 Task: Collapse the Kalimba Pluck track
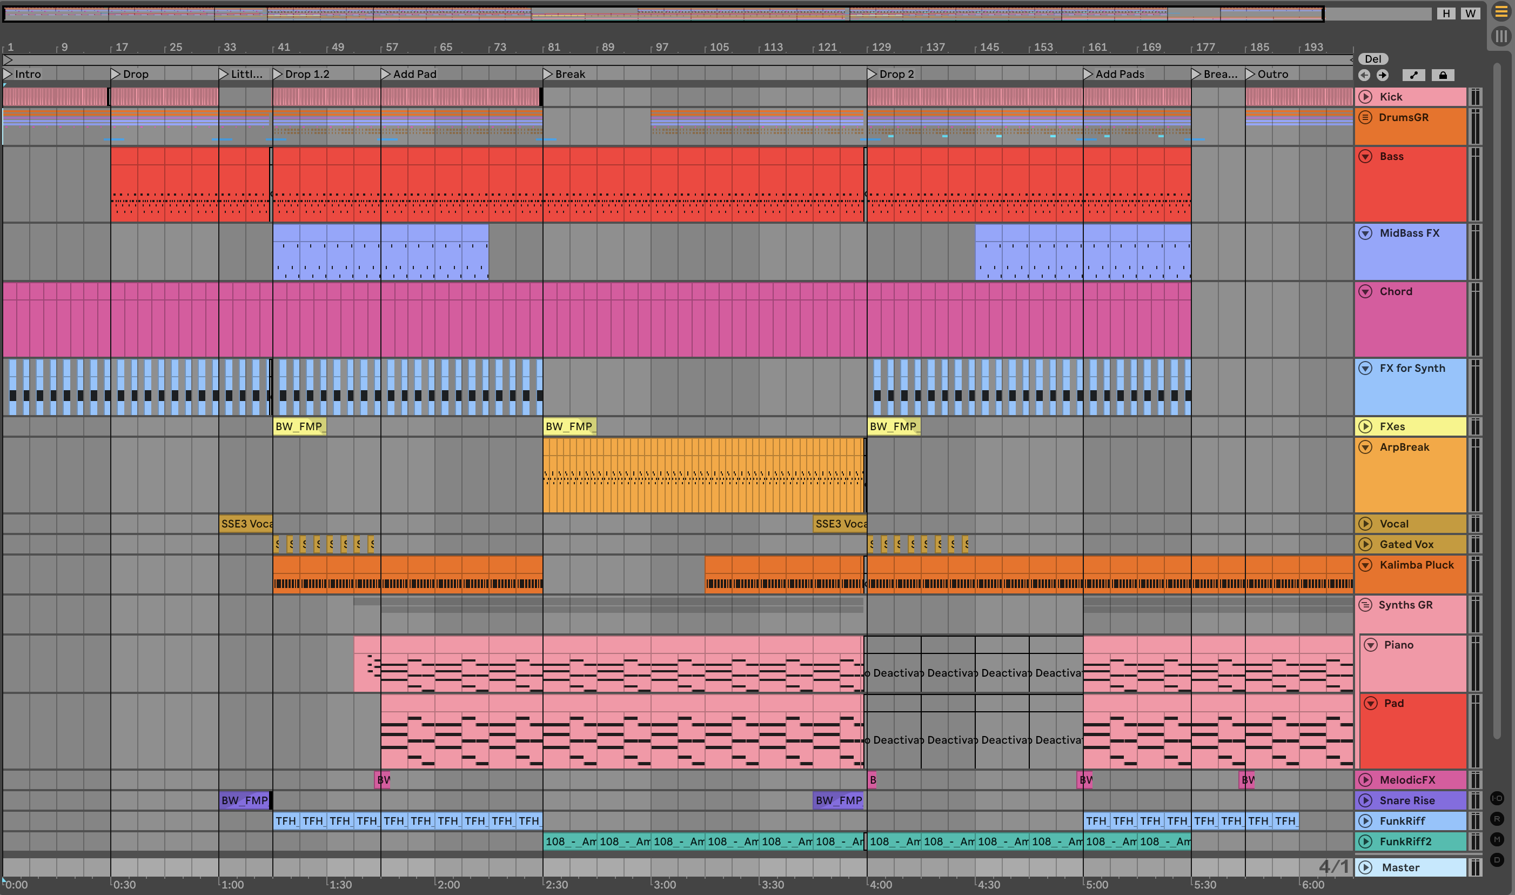1365,565
